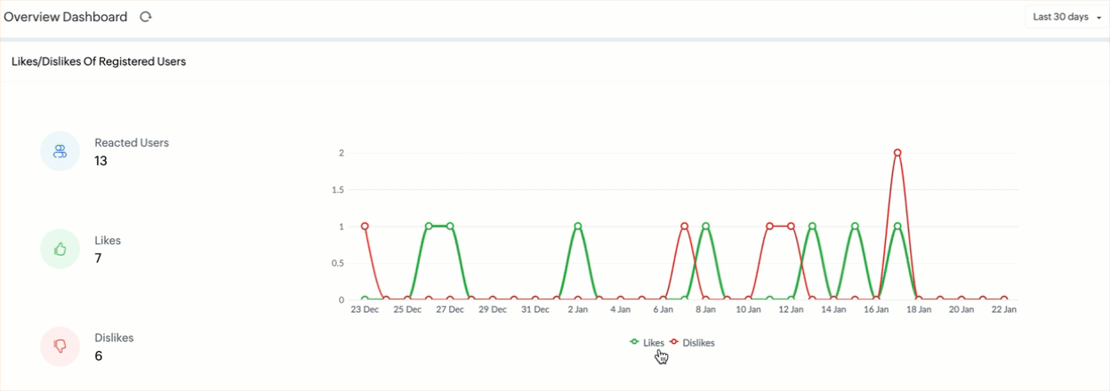Viewport: 1110px width, 391px height.
Task: Click Likes/Dislikes Of Registered Users heading
Action: (99, 62)
